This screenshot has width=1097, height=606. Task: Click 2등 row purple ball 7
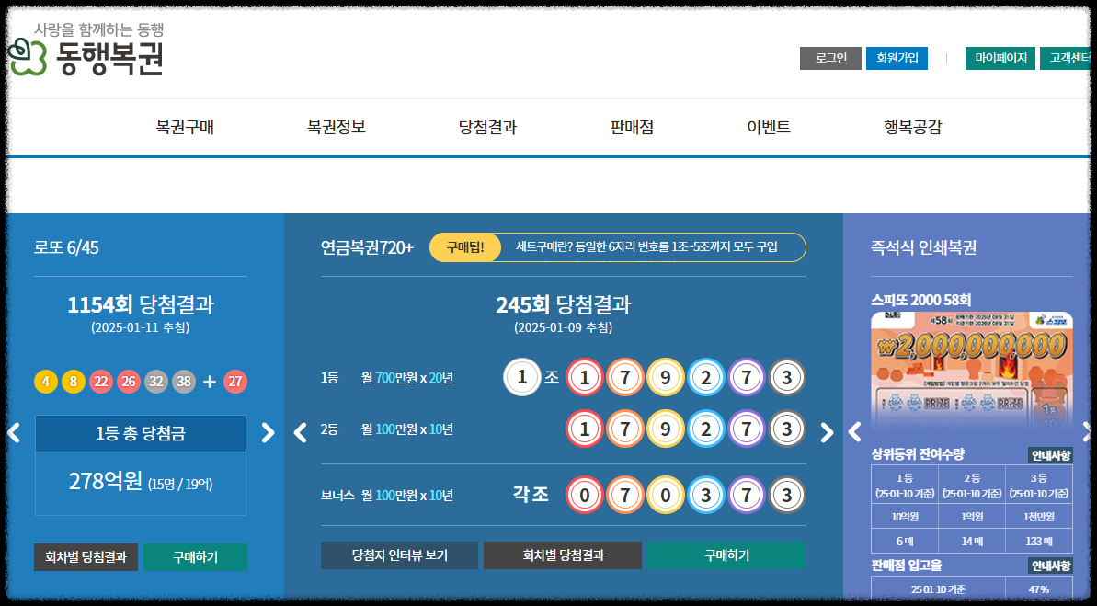[x=747, y=429]
